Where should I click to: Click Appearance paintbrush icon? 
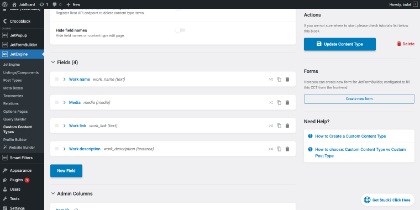pos(5,170)
